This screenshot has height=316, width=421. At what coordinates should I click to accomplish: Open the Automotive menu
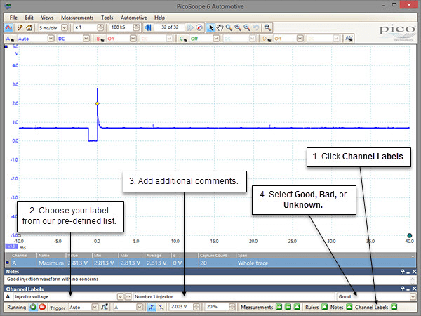[x=134, y=18]
